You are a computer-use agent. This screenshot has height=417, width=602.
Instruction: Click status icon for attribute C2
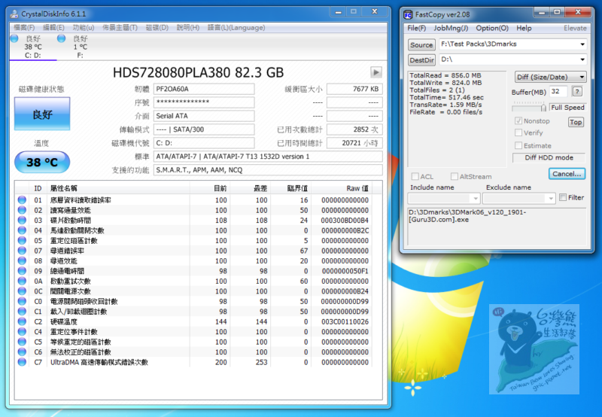click(x=22, y=321)
